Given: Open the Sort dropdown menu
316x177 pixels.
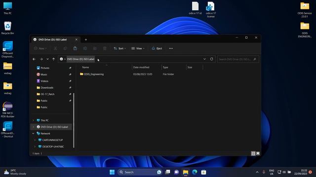Looking at the screenshot, I should [x=119, y=48].
